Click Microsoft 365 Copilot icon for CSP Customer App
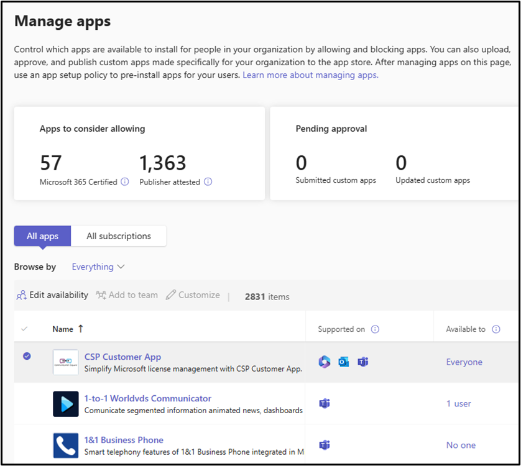Viewport: 521px width, 466px height. coord(325,362)
